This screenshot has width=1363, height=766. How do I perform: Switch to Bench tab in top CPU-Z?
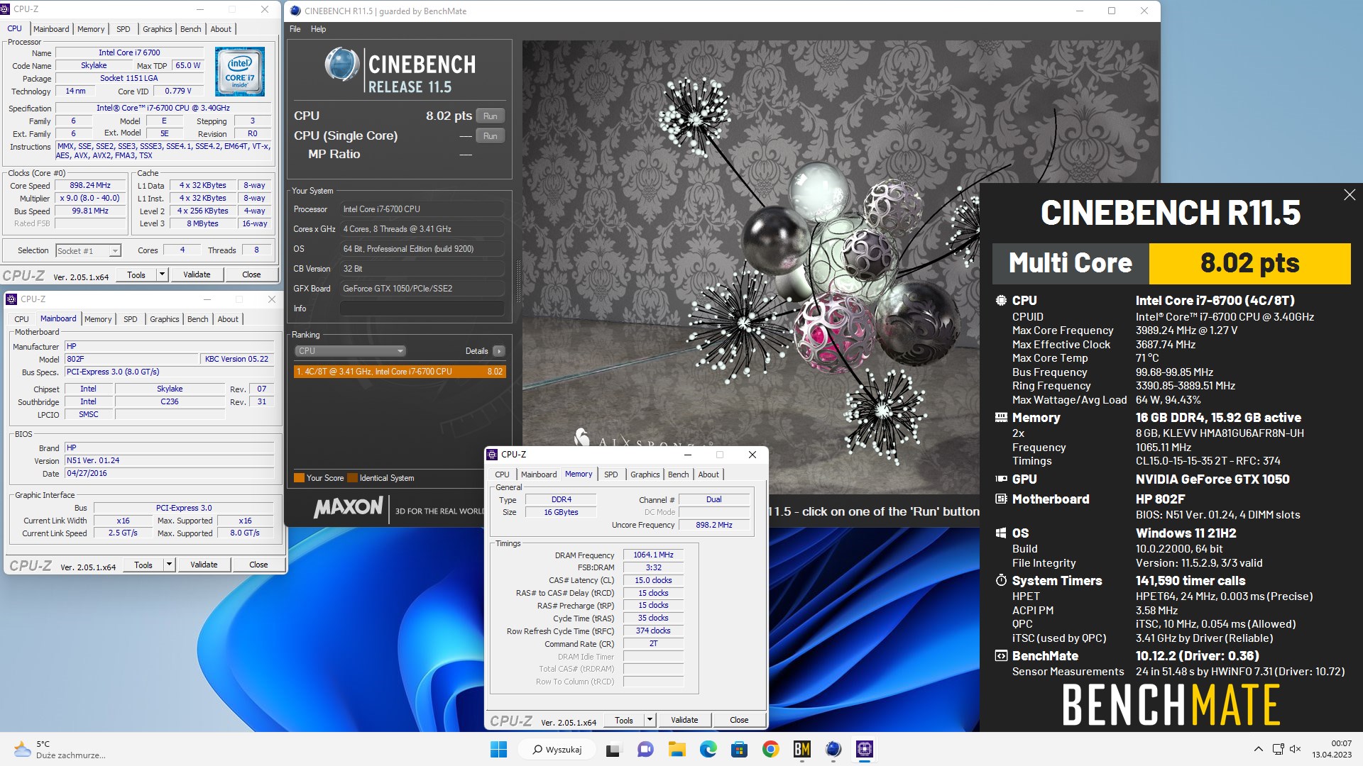(190, 29)
